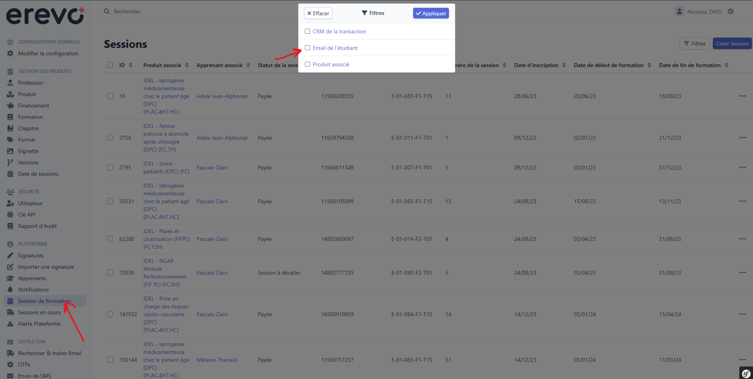Click the Vignette image icon
Viewport: 753px width, 379px height.
[x=10, y=151]
